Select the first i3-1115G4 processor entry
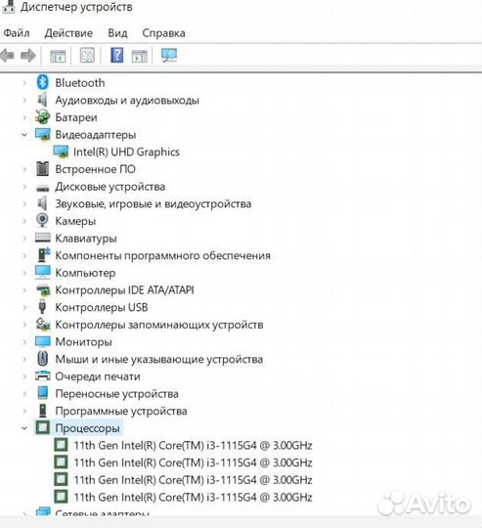This screenshot has height=528, width=482. coord(193,446)
